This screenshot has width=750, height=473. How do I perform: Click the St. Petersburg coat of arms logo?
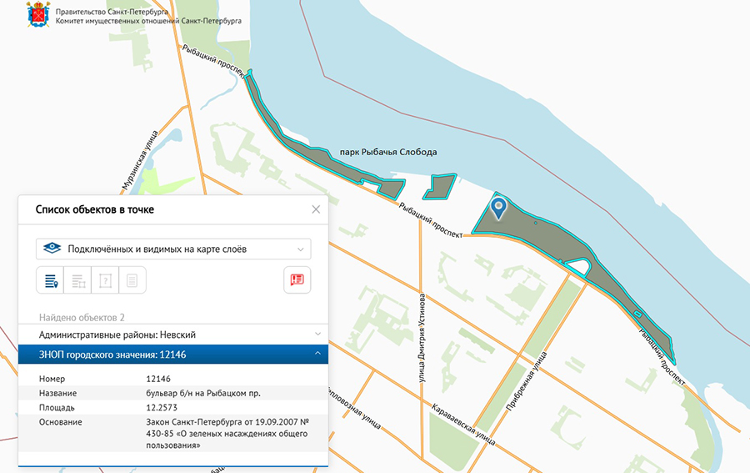pos(38,14)
